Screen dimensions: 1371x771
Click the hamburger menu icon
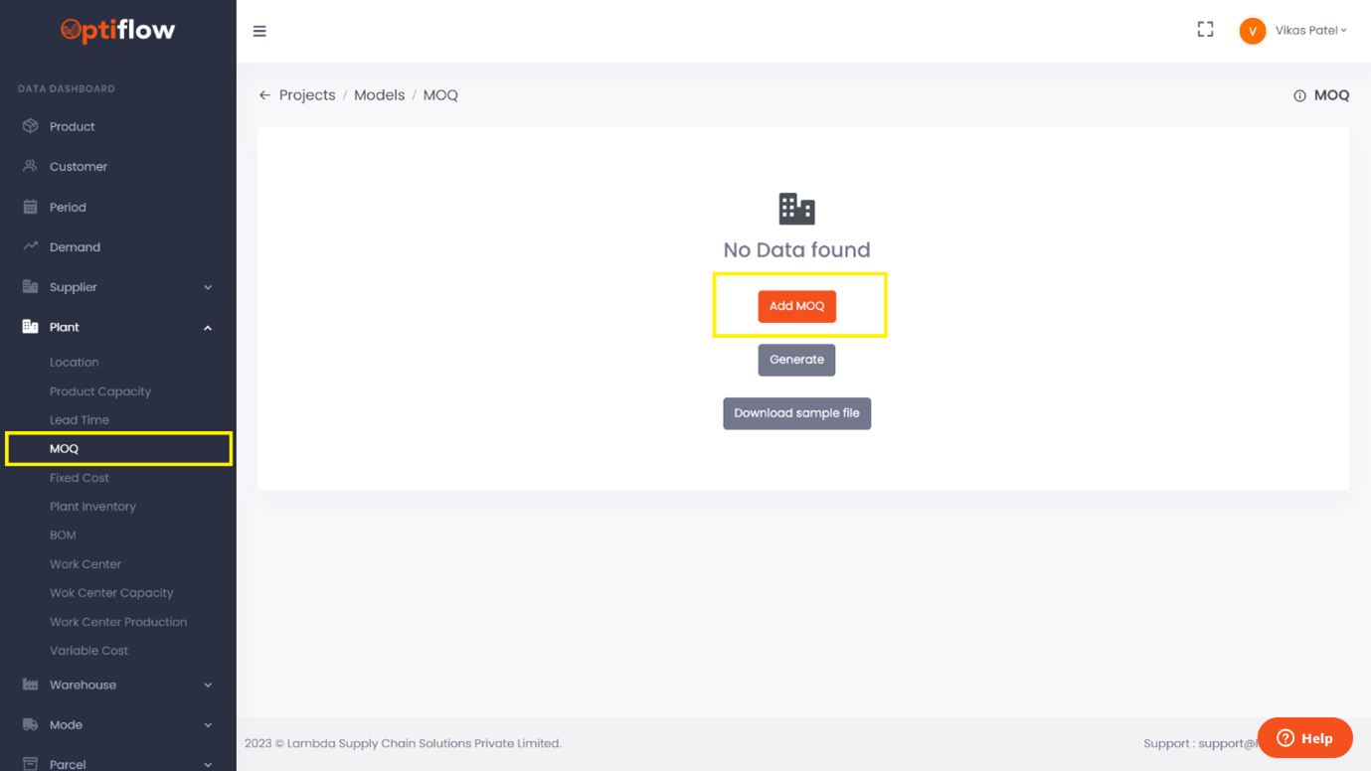pos(259,32)
